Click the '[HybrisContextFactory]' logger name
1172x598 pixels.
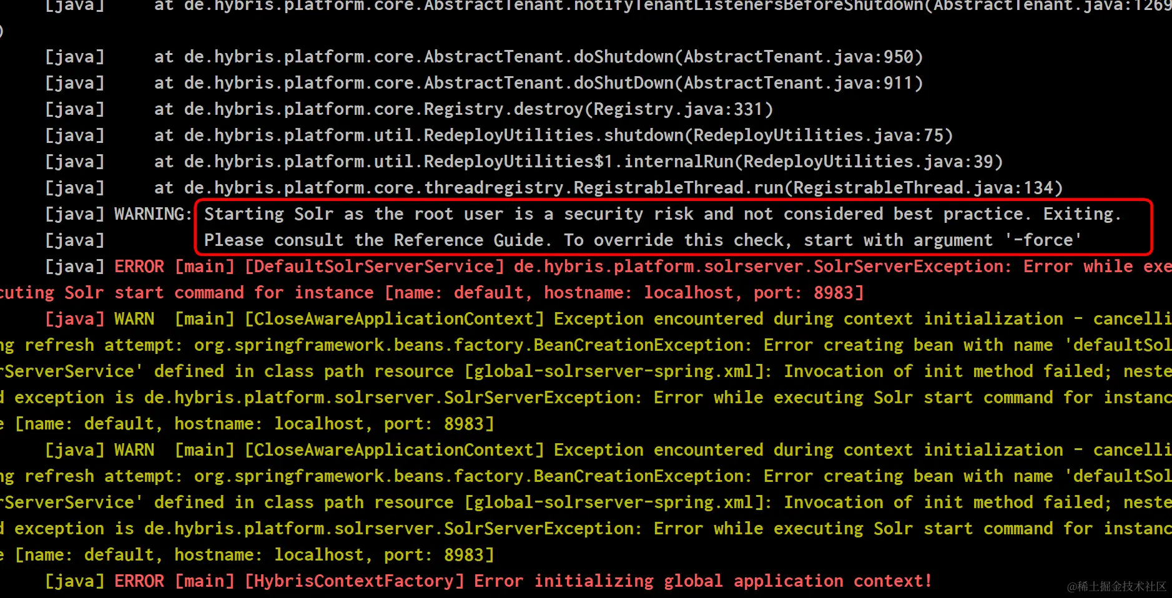tap(354, 581)
